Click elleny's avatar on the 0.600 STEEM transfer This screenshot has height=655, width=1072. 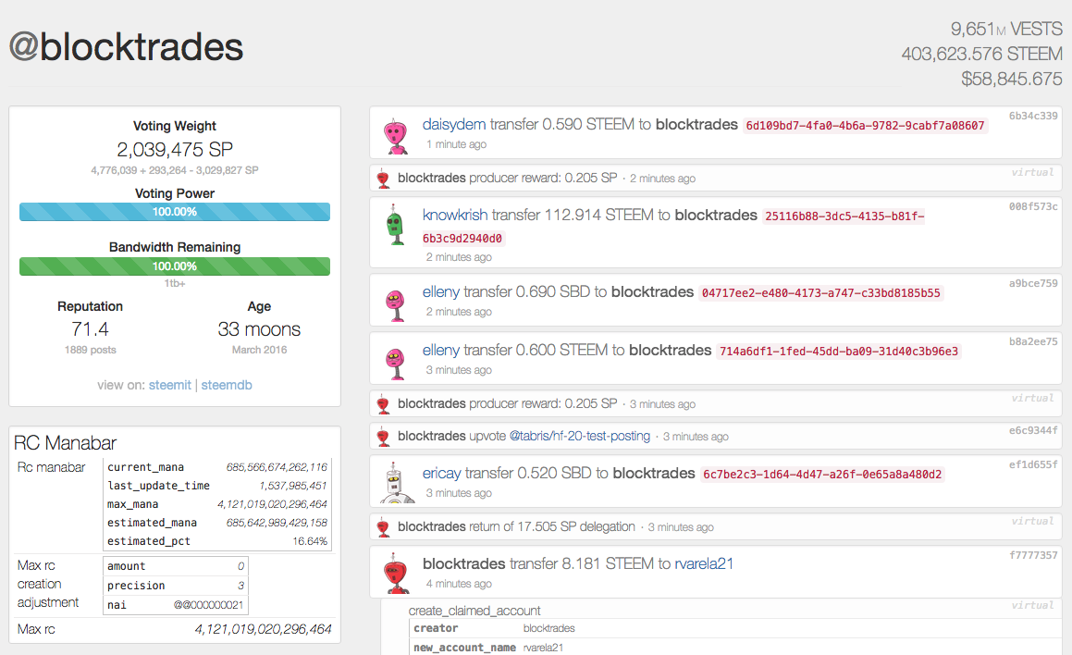pyautogui.click(x=395, y=363)
